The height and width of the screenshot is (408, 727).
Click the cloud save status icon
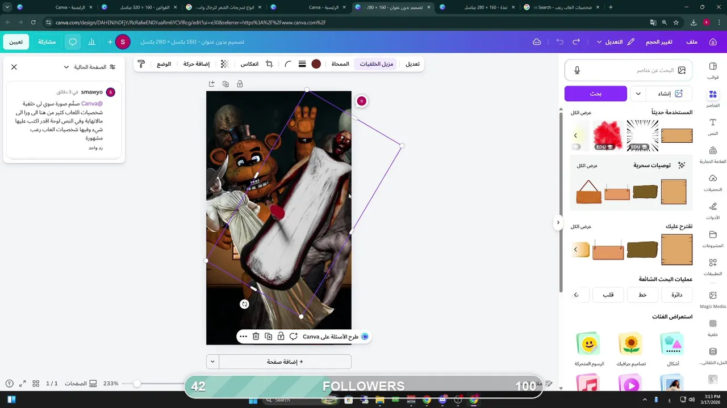(537, 42)
